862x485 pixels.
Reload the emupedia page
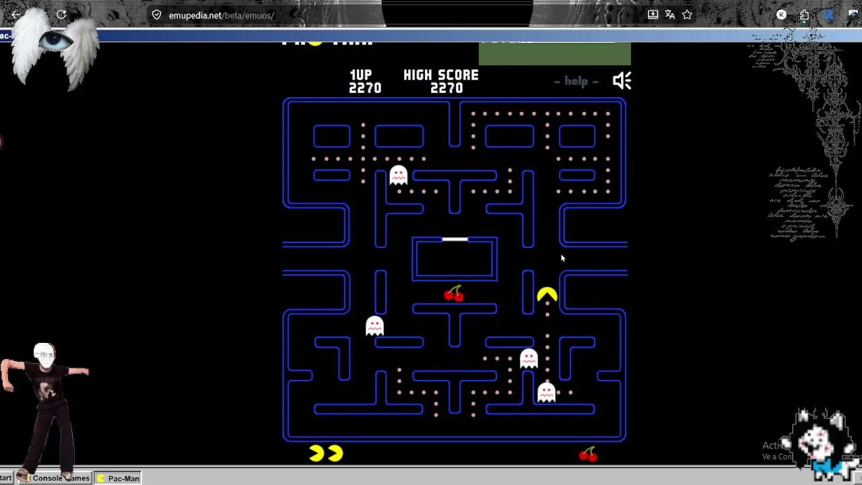coord(61,15)
